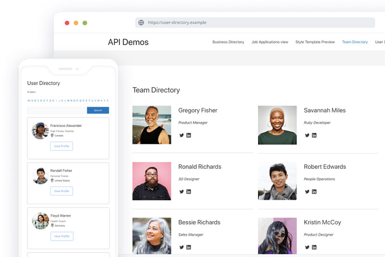385x257 pixels.
Task: Open Gregory Fisher's Twitter icon
Action: [x=181, y=135]
